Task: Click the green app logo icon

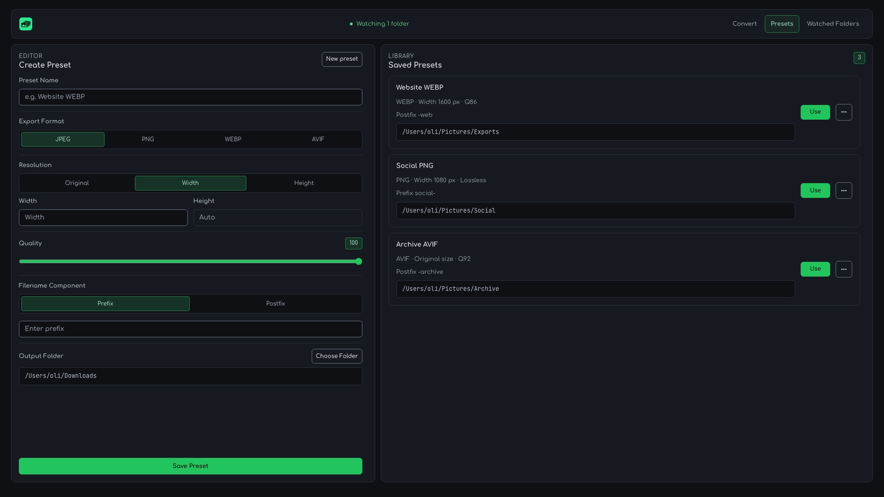Action: (26, 24)
